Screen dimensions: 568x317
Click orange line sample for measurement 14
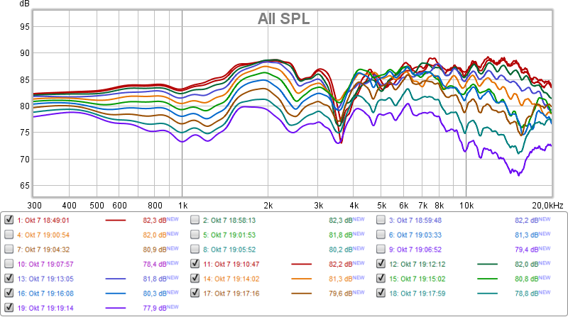[302, 279]
